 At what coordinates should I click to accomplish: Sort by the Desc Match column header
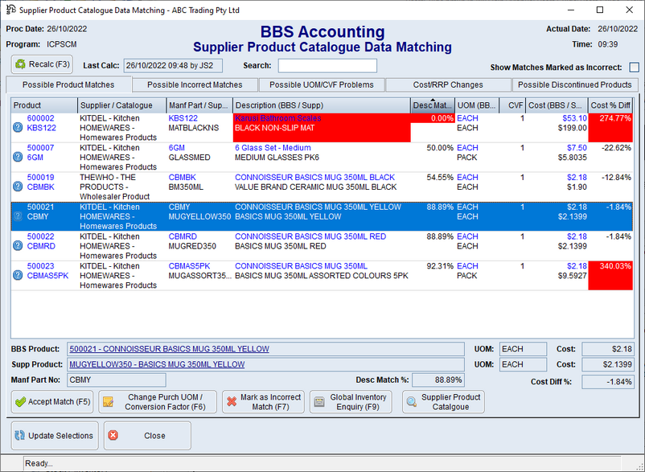[x=432, y=105]
